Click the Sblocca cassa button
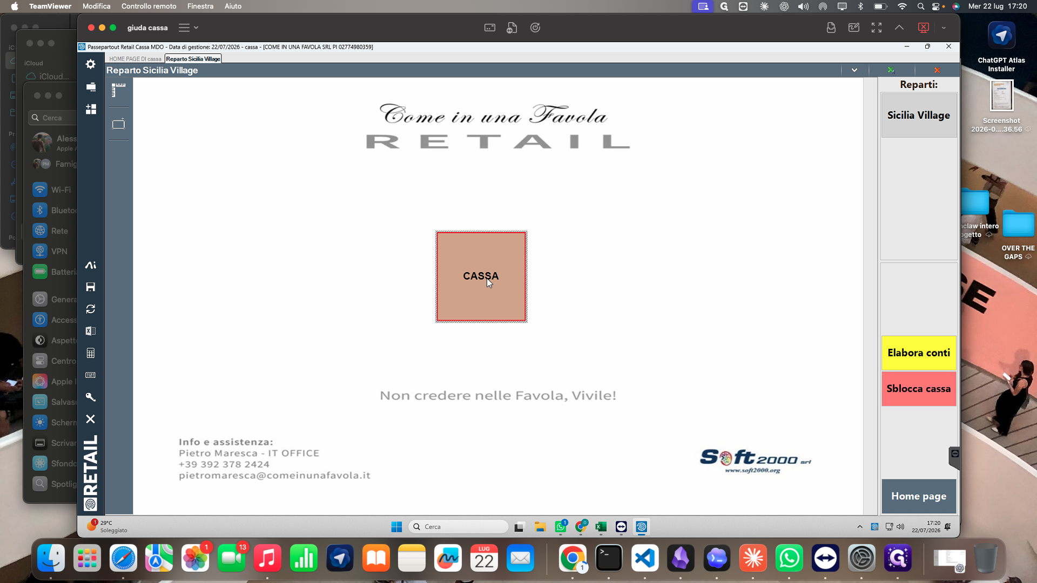The height and width of the screenshot is (583, 1037). 919,389
